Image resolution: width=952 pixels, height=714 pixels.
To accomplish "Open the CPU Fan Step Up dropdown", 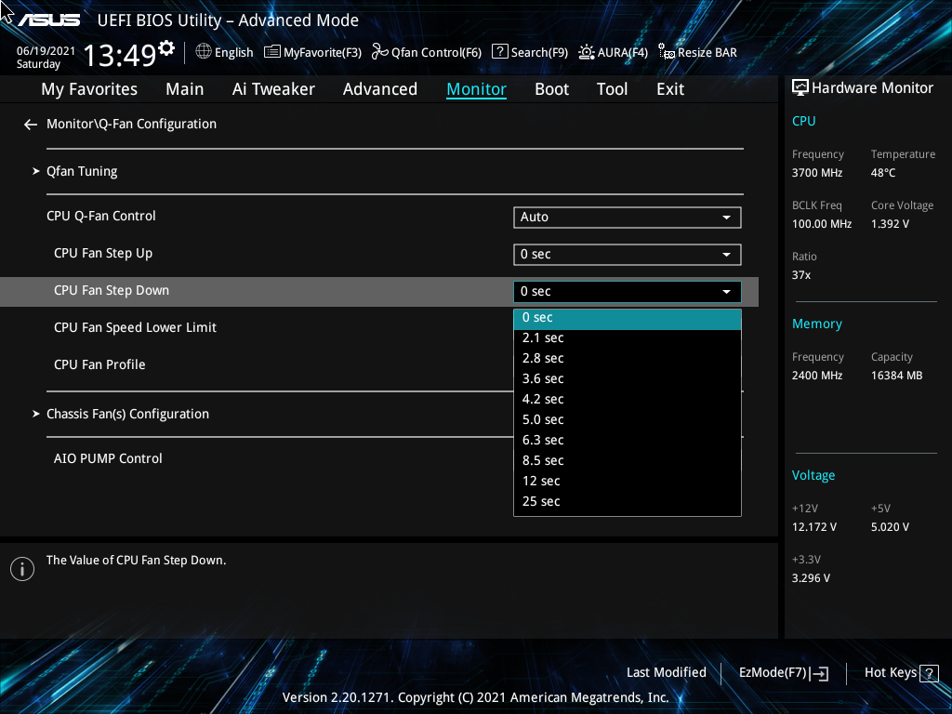I will click(627, 254).
